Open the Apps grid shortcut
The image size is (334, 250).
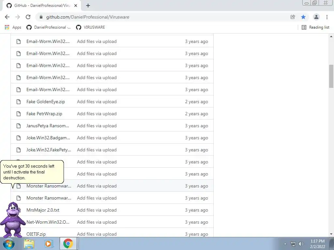click(x=13, y=27)
